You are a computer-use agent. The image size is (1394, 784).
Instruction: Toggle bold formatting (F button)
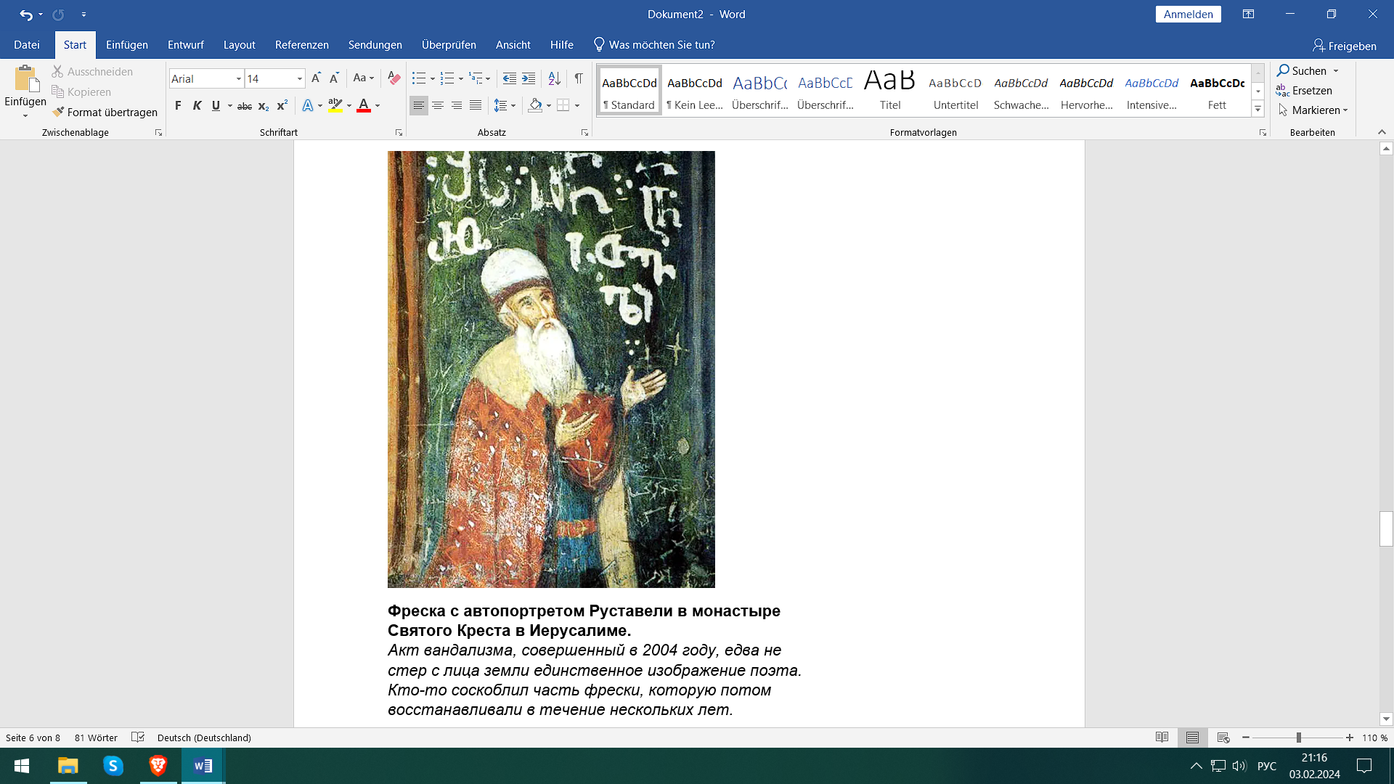click(178, 105)
